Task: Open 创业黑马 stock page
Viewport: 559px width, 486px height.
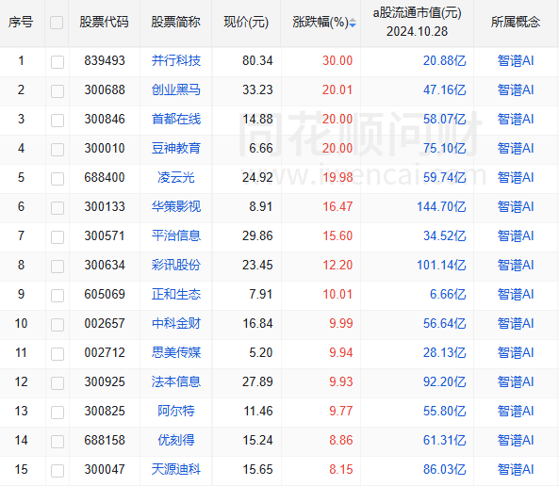Action: pos(176,89)
